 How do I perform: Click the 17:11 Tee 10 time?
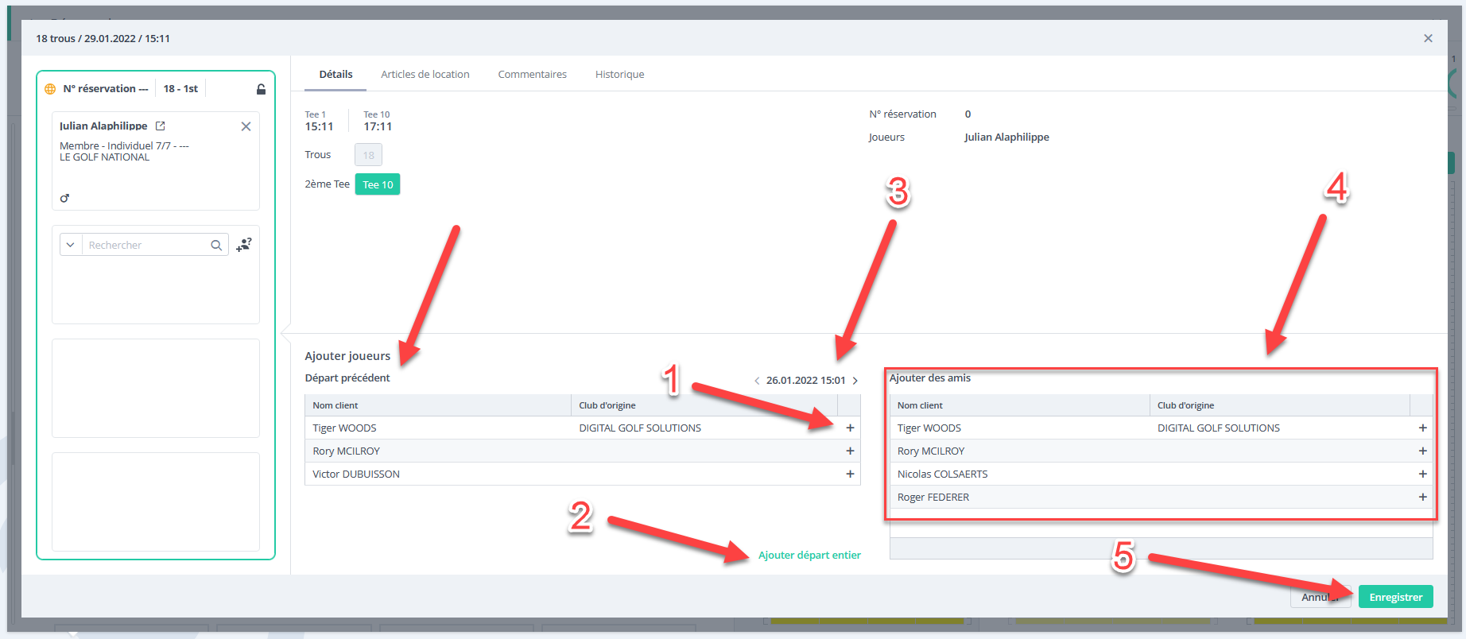(378, 126)
